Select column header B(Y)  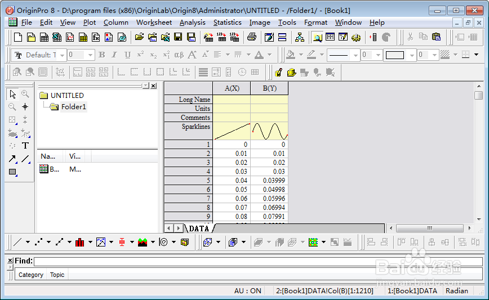pos(269,88)
